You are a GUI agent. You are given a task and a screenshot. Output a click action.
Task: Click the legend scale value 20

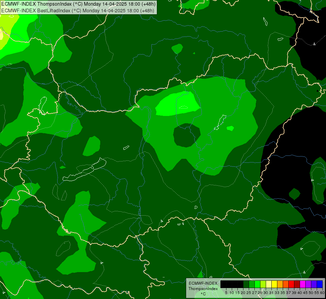point(243,293)
